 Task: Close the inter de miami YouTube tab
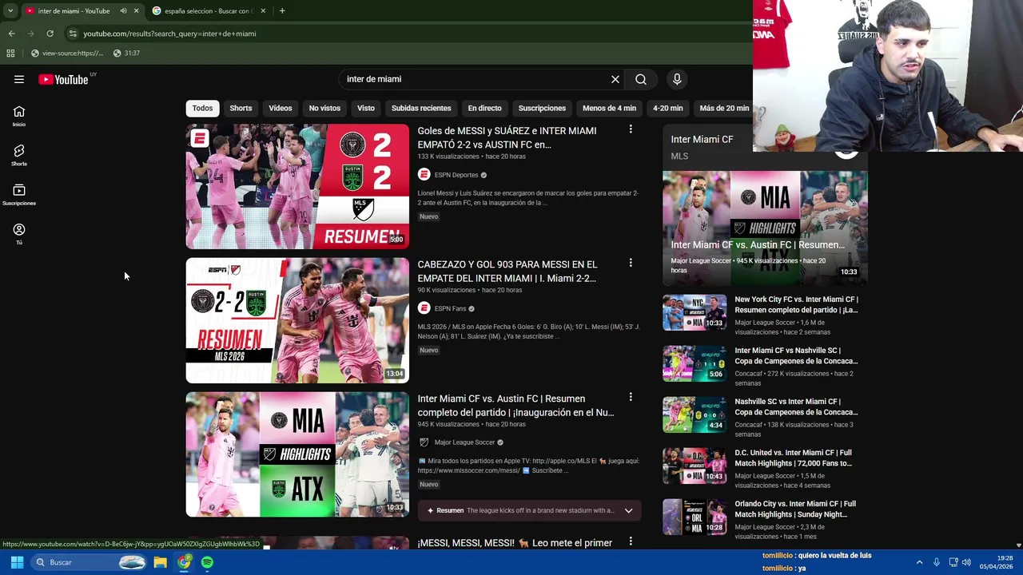[136, 11]
